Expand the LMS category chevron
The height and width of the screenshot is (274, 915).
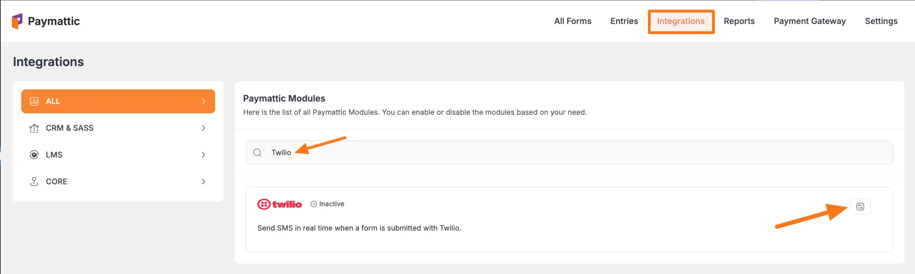[203, 155]
